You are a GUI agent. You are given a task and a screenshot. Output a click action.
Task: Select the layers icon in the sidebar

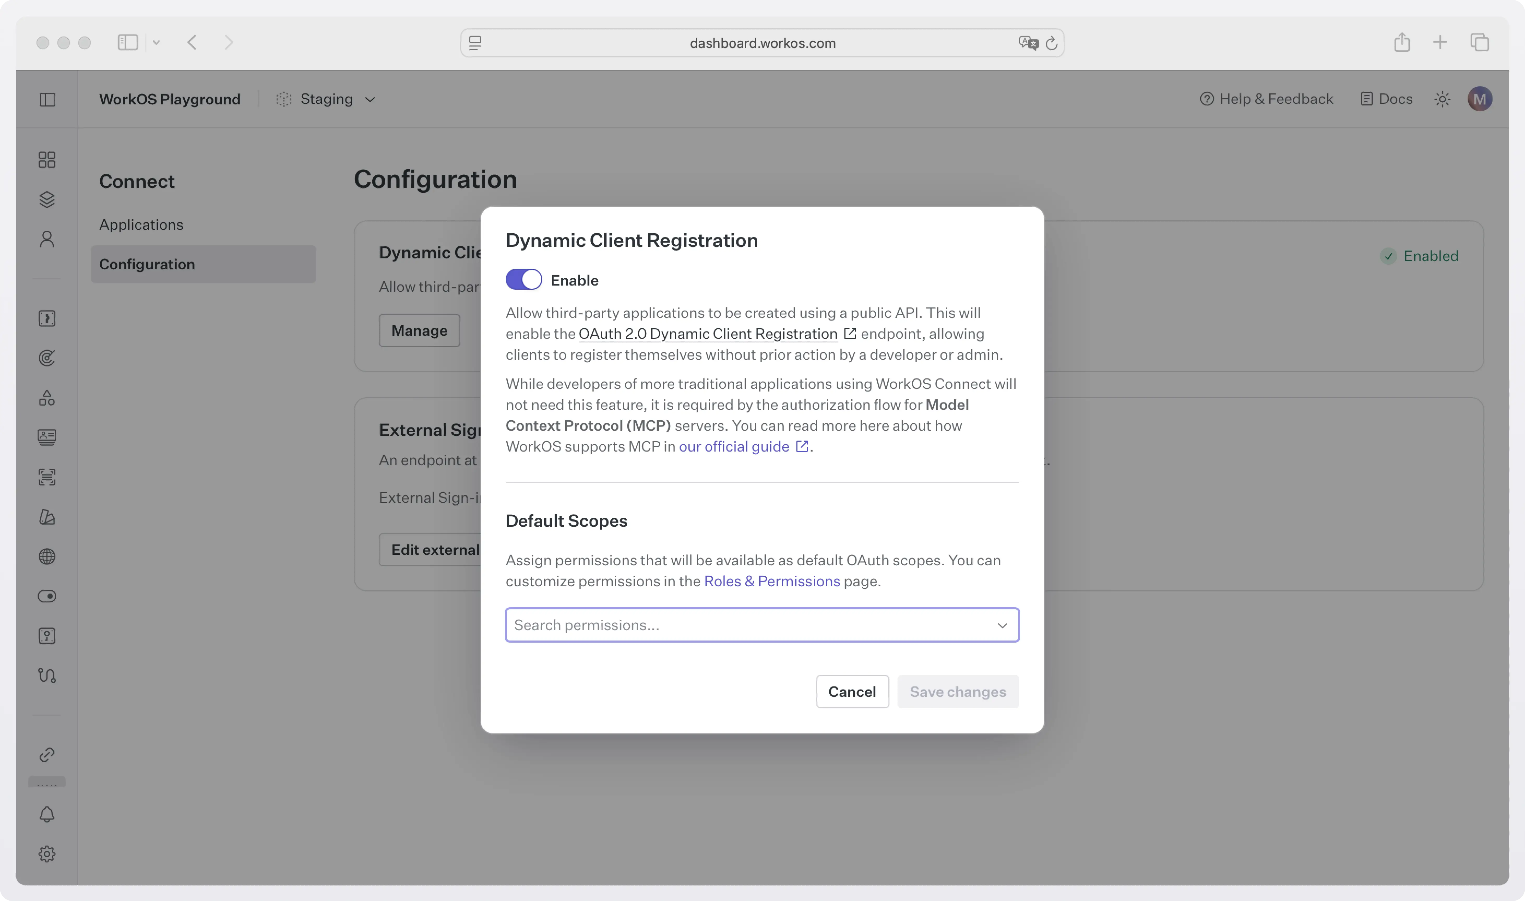point(47,199)
